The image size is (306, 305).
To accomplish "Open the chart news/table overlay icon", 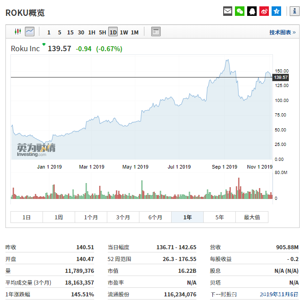I will (156, 31).
